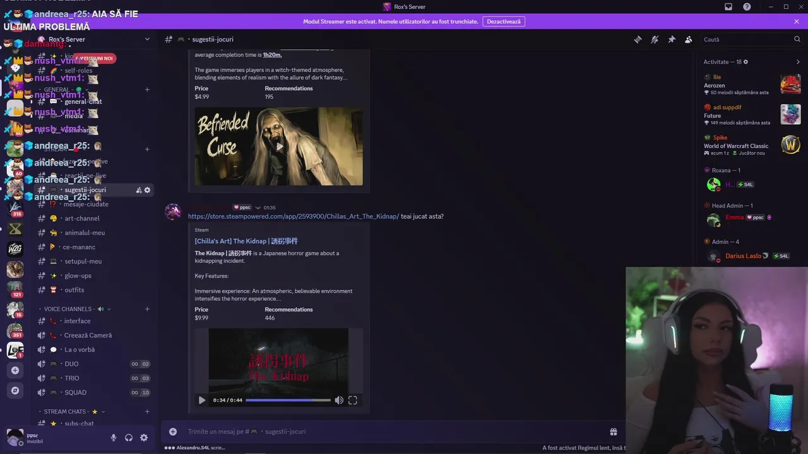Open [Chilla's Art] The Kidnap embed title
Screen dimensions: 808x454
click(x=246, y=241)
